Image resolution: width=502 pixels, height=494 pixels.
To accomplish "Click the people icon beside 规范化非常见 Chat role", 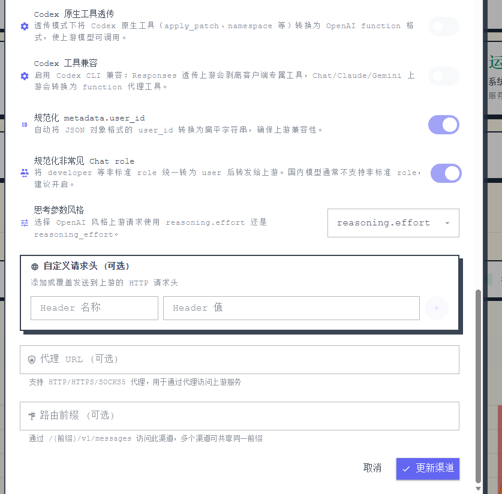I will (25, 173).
